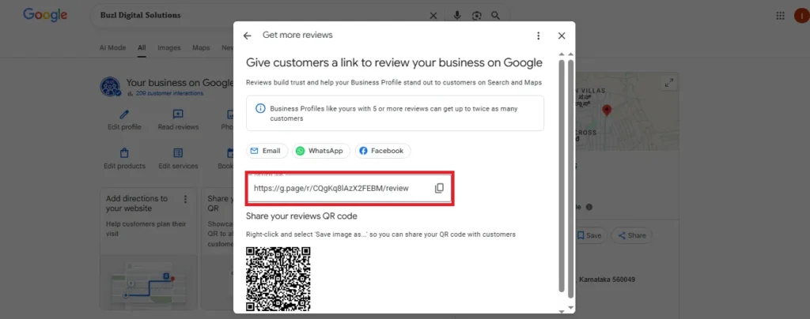This screenshot has width=810, height=319.
Task: Start voice search with the microphone icon
Action: [456, 16]
